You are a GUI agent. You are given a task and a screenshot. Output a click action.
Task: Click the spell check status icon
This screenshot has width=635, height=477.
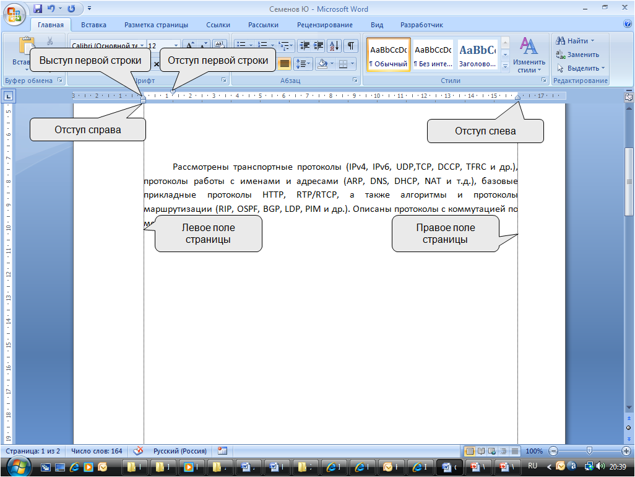tap(139, 451)
